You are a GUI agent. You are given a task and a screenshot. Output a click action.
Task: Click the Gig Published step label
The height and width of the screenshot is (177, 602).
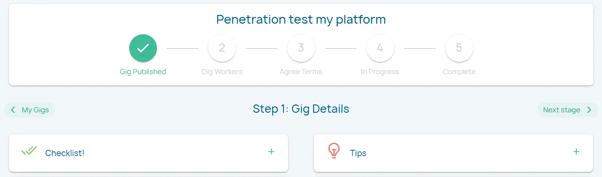143,72
